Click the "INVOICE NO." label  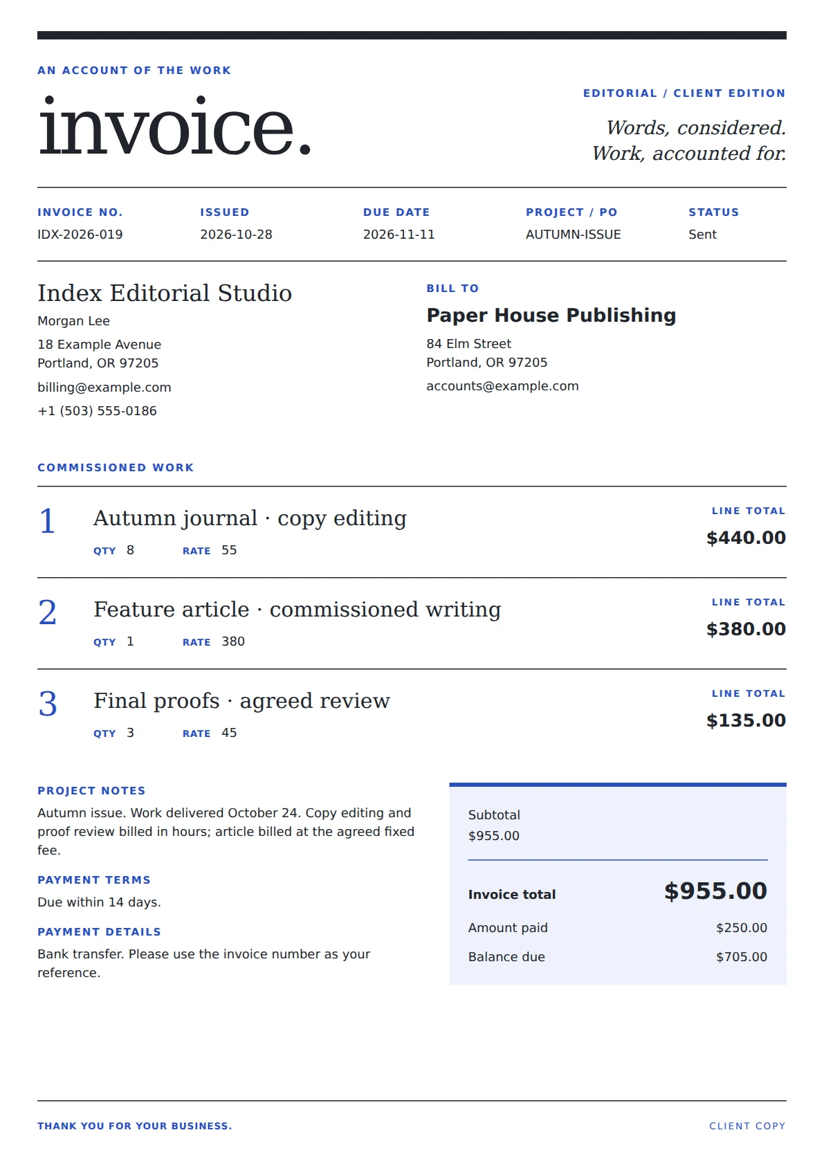(80, 212)
